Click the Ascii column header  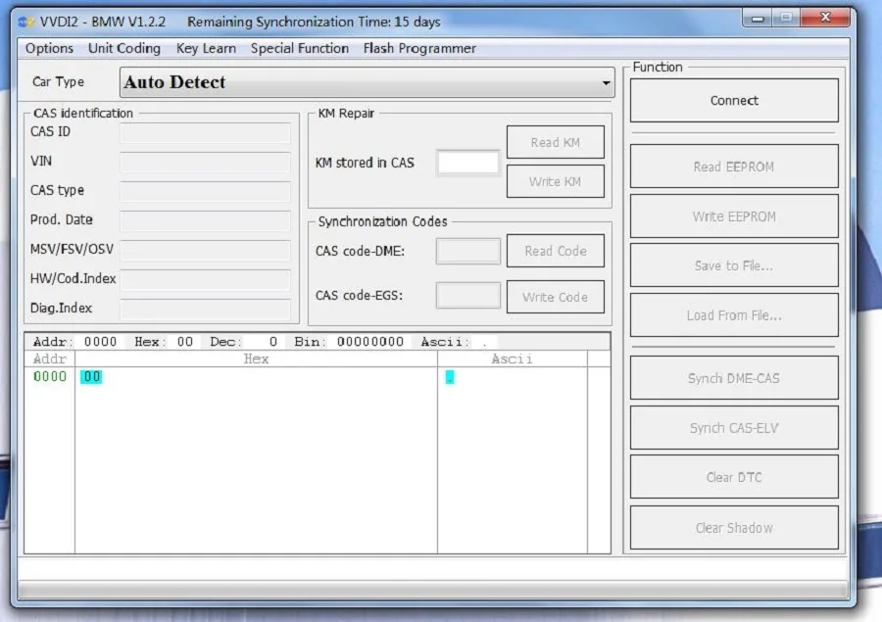(x=512, y=359)
